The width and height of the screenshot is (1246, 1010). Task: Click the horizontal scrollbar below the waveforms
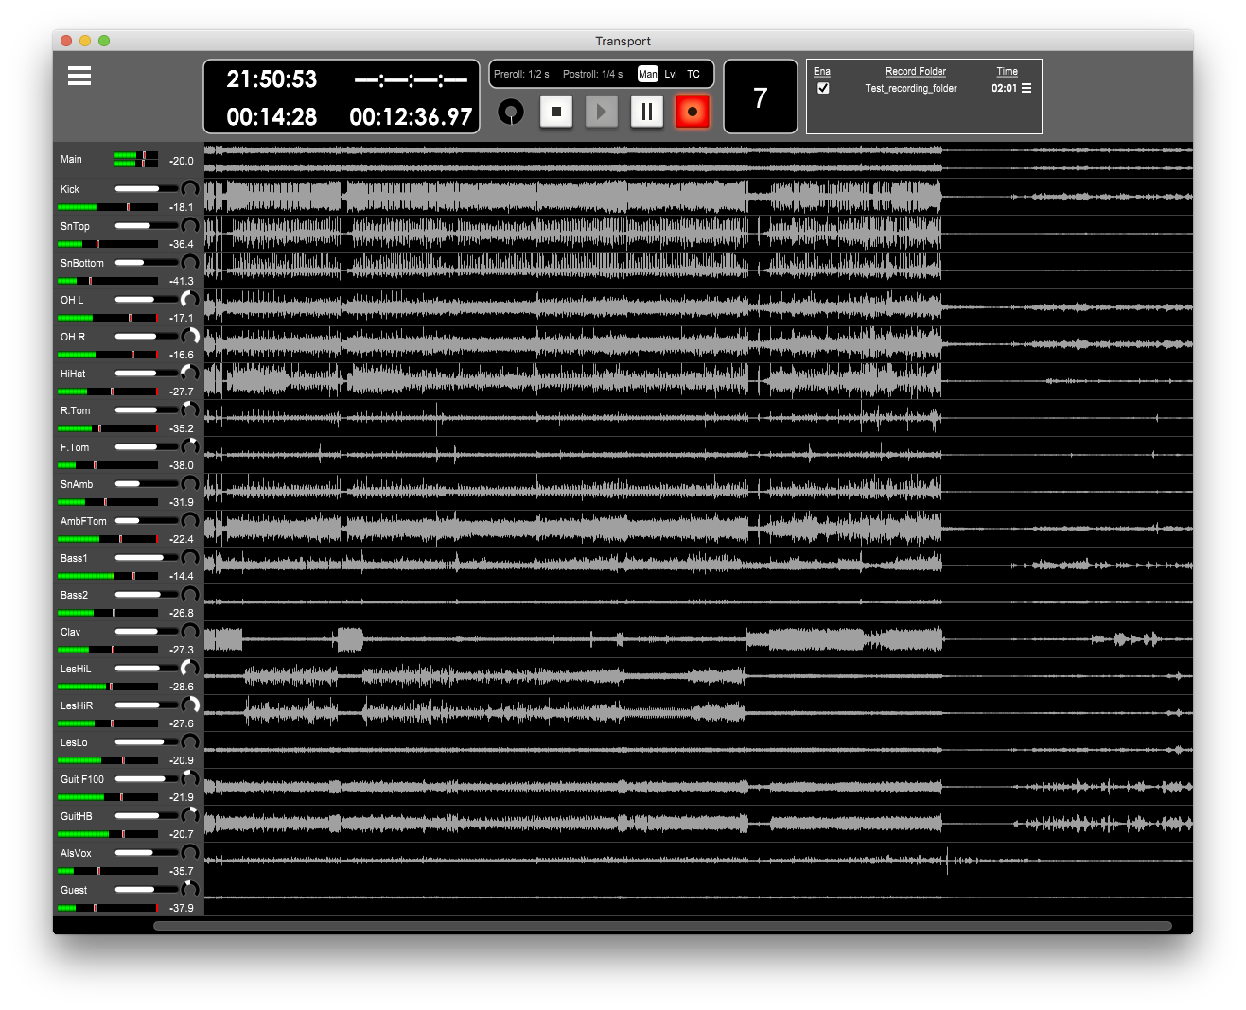point(662,926)
